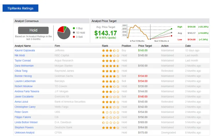Image resolution: width=214 pixels, height=139 pixels.
Task: Open analyst Andrea Faria Teixeira profile
Action: 27,91
